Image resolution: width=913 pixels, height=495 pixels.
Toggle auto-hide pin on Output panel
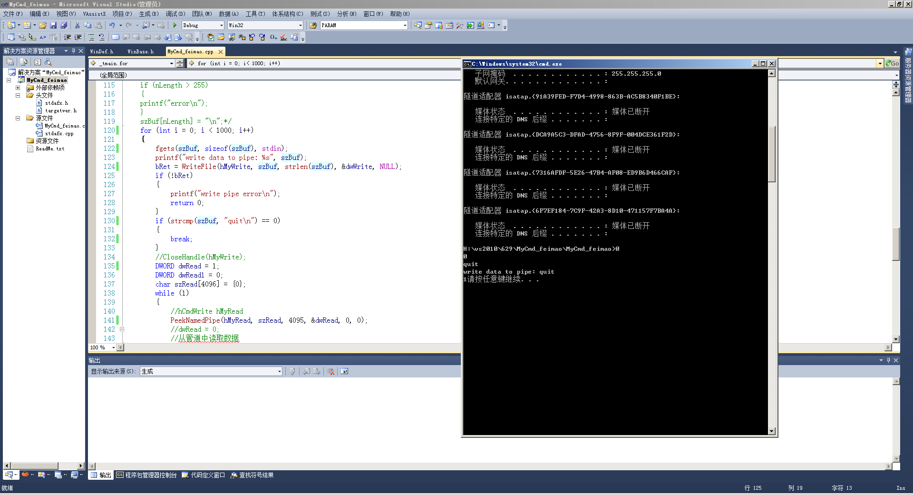point(888,360)
